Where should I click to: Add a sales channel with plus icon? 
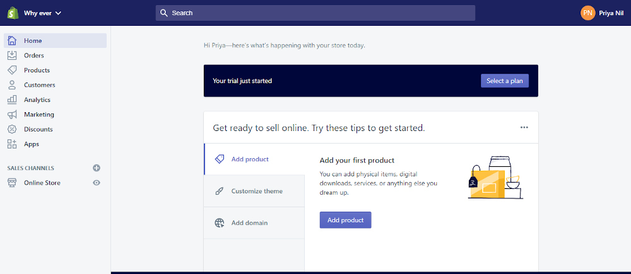pyautogui.click(x=97, y=168)
